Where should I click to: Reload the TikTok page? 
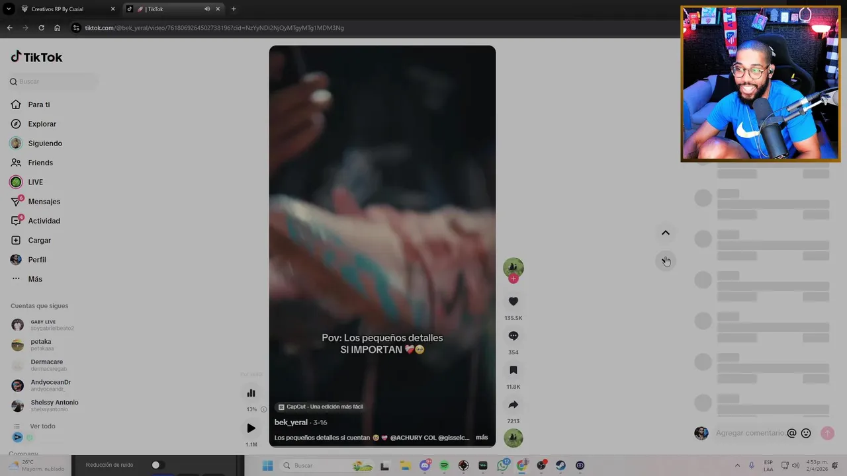tap(41, 28)
